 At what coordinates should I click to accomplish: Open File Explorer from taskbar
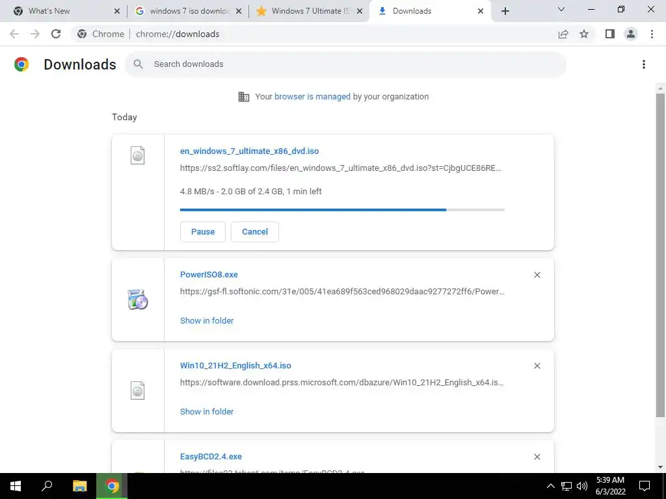pos(79,486)
